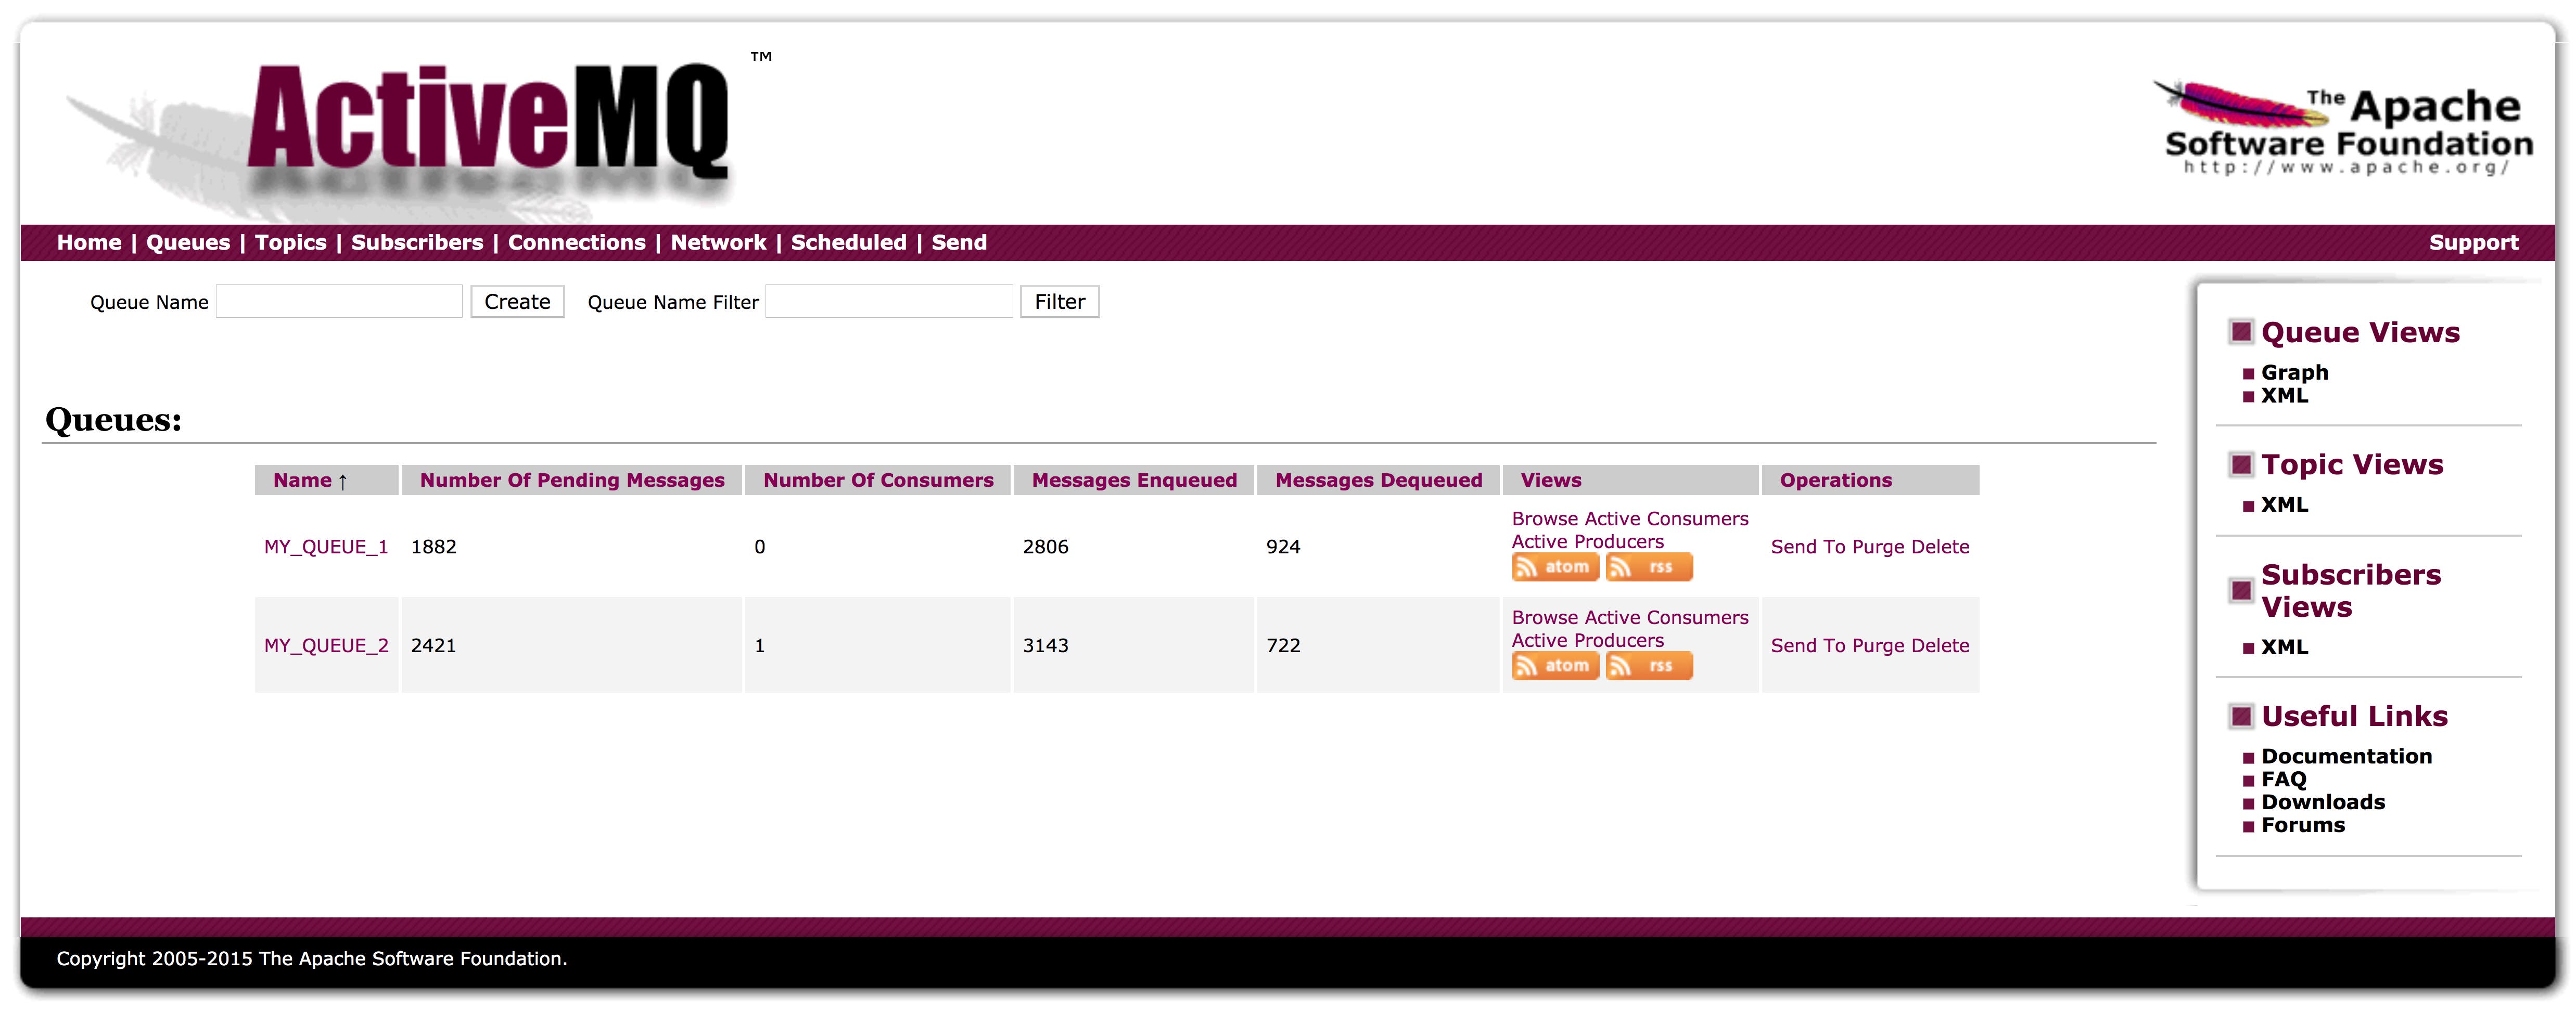Image resolution: width=2576 pixels, height=1011 pixels.
Task: Navigate to the Scheduled page
Action: click(x=849, y=242)
